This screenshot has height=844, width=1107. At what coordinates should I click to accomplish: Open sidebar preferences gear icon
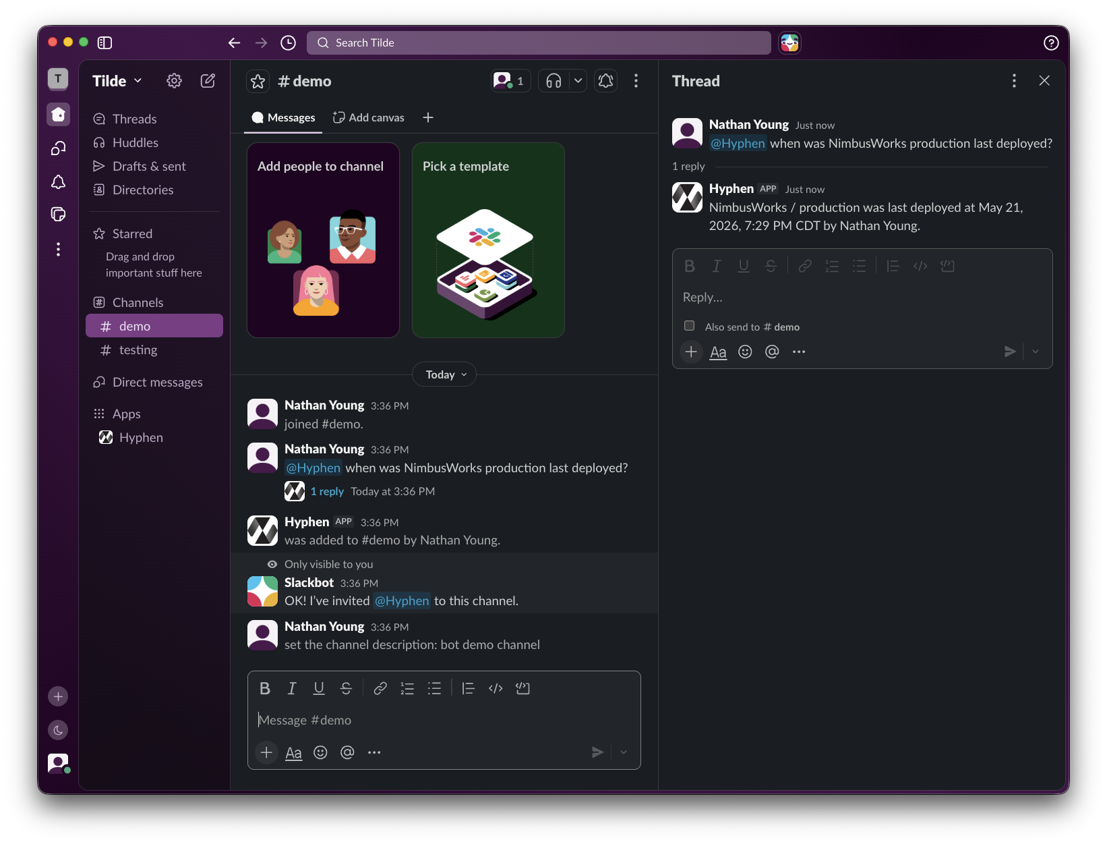click(174, 81)
